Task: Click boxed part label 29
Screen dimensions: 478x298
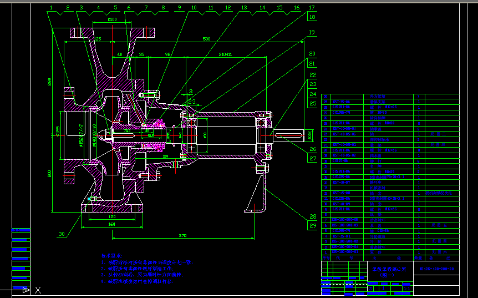Action: (312, 225)
